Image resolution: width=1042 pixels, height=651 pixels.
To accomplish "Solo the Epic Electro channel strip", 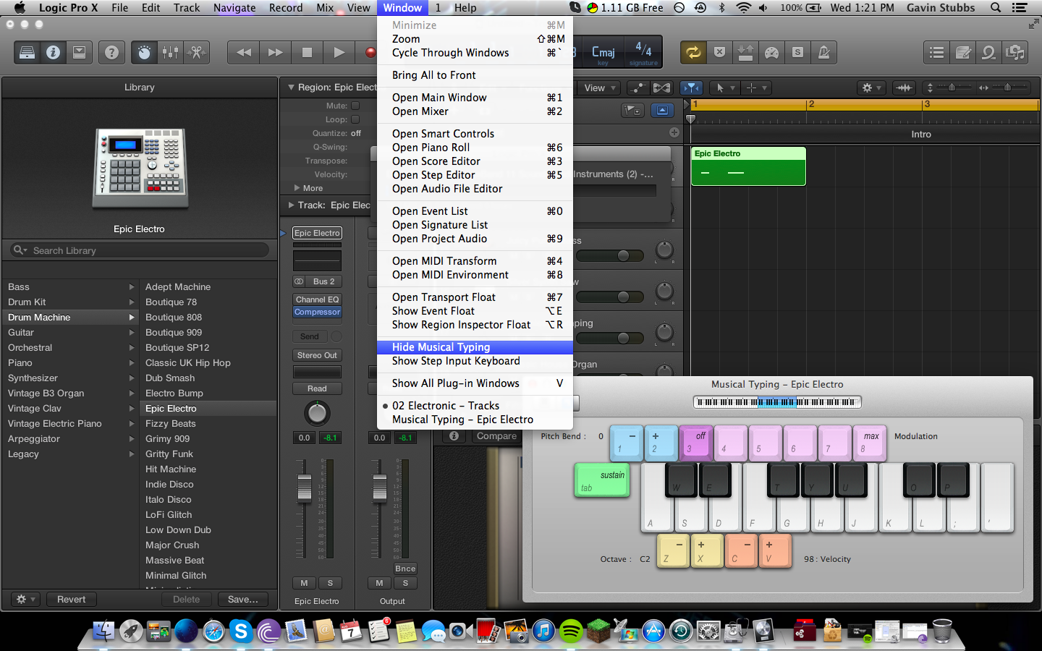I will (330, 583).
